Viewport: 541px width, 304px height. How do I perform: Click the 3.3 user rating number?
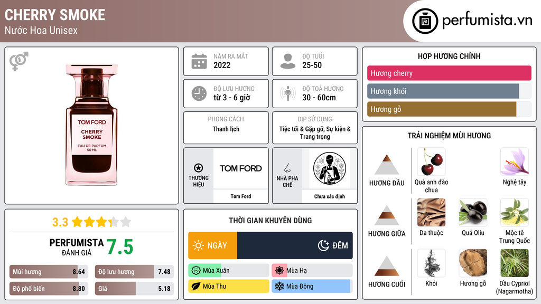click(60, 222)
